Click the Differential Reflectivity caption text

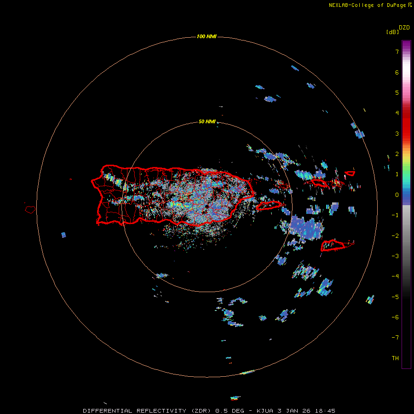[209, 411]
